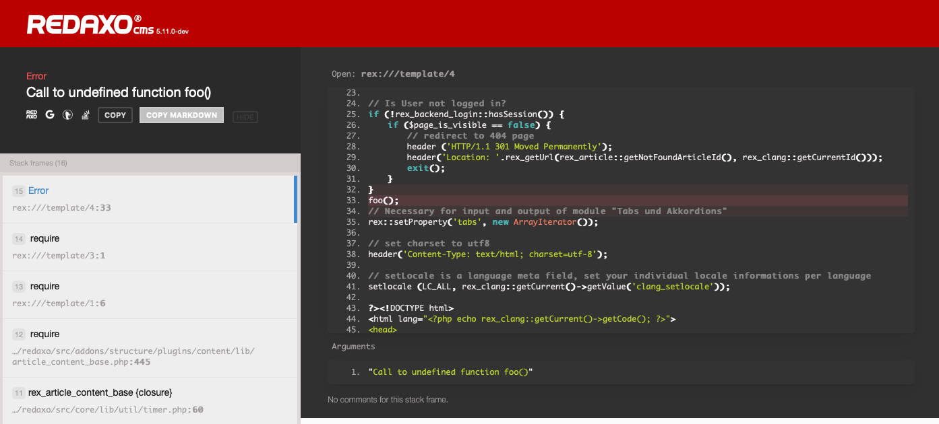Click argument 1 "Call to undefined function foo()"
Viewport: 939px width, 424px height.
[x=450, y=372]
